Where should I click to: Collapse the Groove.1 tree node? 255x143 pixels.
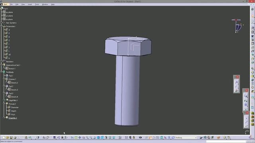(4, 79)
